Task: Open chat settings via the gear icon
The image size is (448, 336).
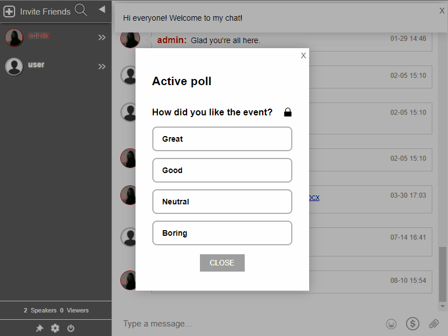Action: [55, 328]
